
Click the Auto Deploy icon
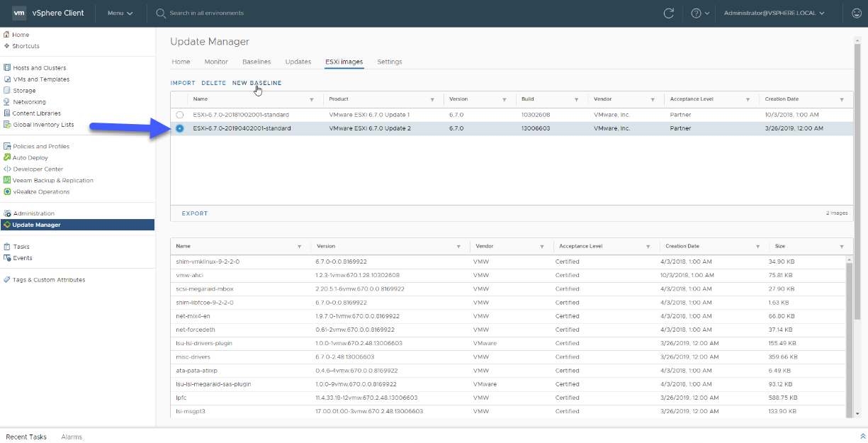(6, 158)
